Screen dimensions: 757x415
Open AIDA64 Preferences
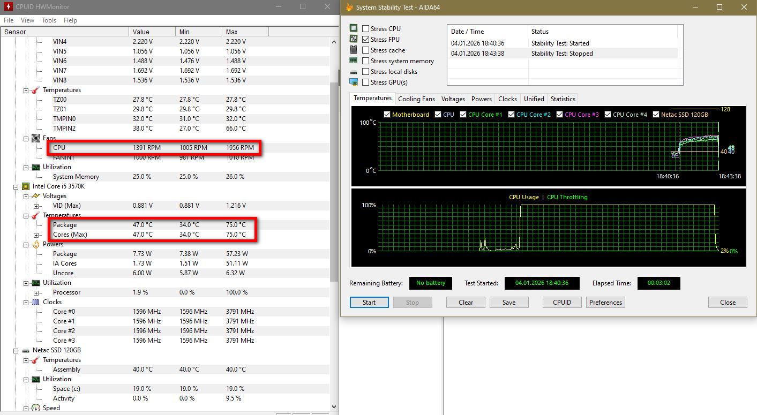(x=605, y=302)
